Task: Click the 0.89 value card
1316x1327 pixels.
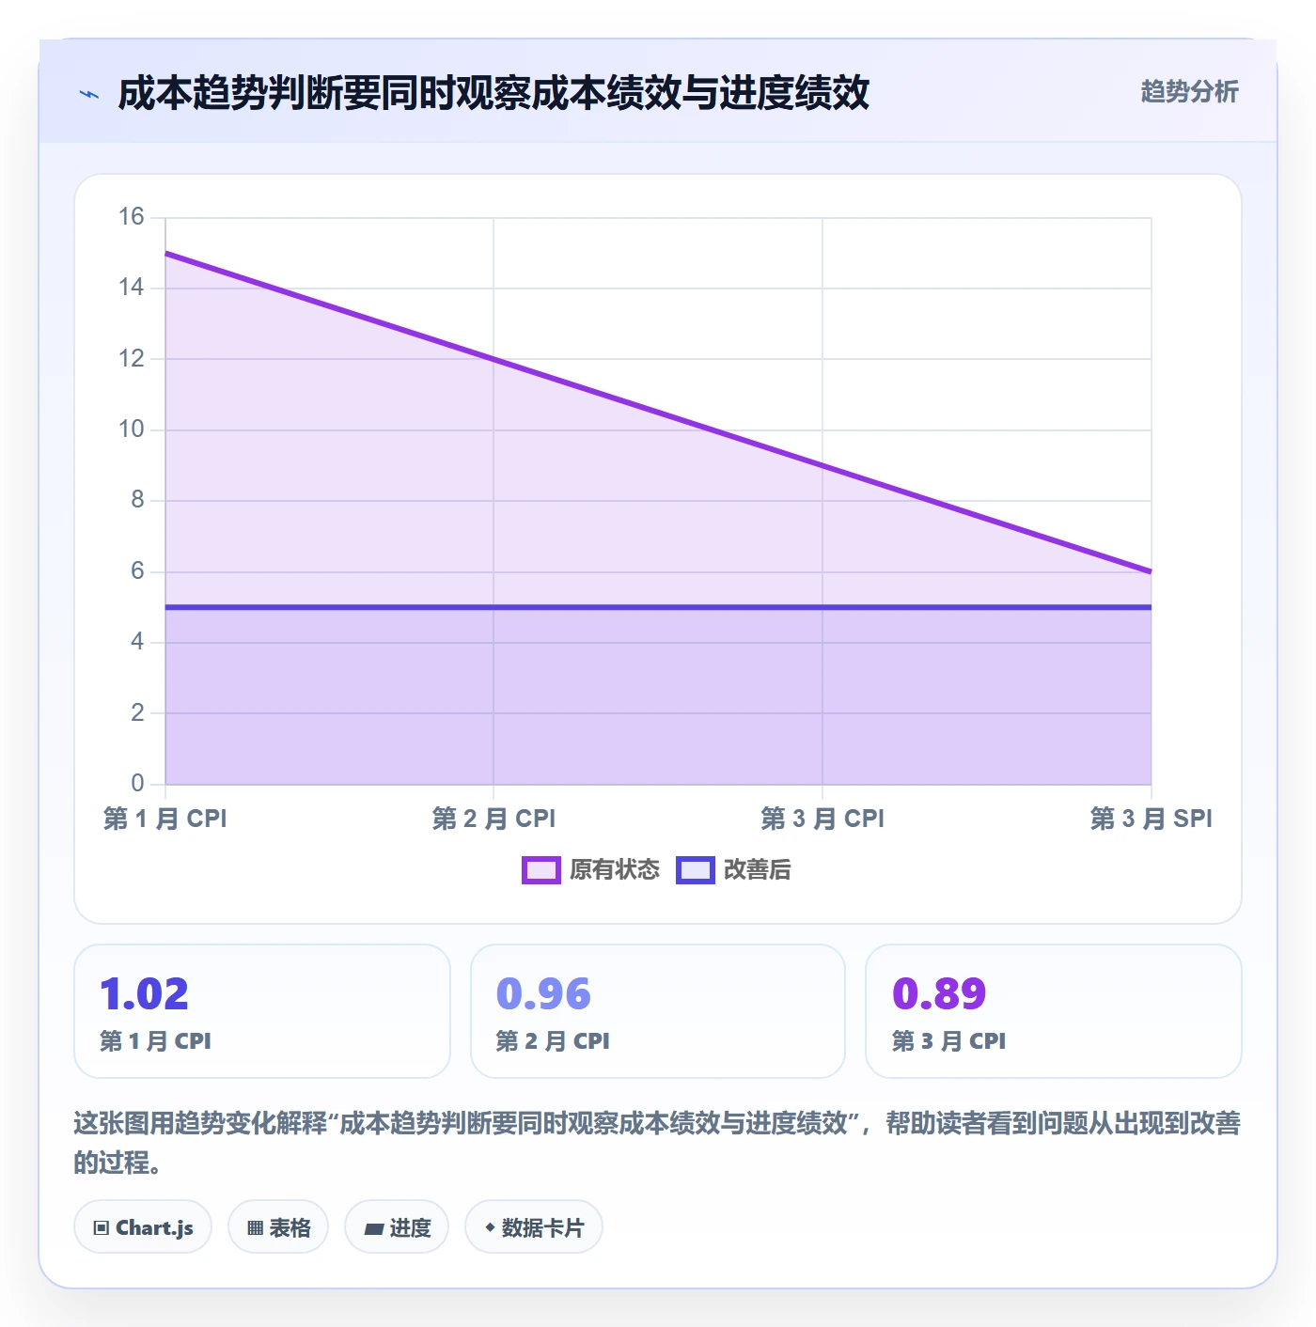Action: 1054,1011
